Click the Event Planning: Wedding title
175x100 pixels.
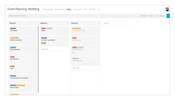(23, 9)
